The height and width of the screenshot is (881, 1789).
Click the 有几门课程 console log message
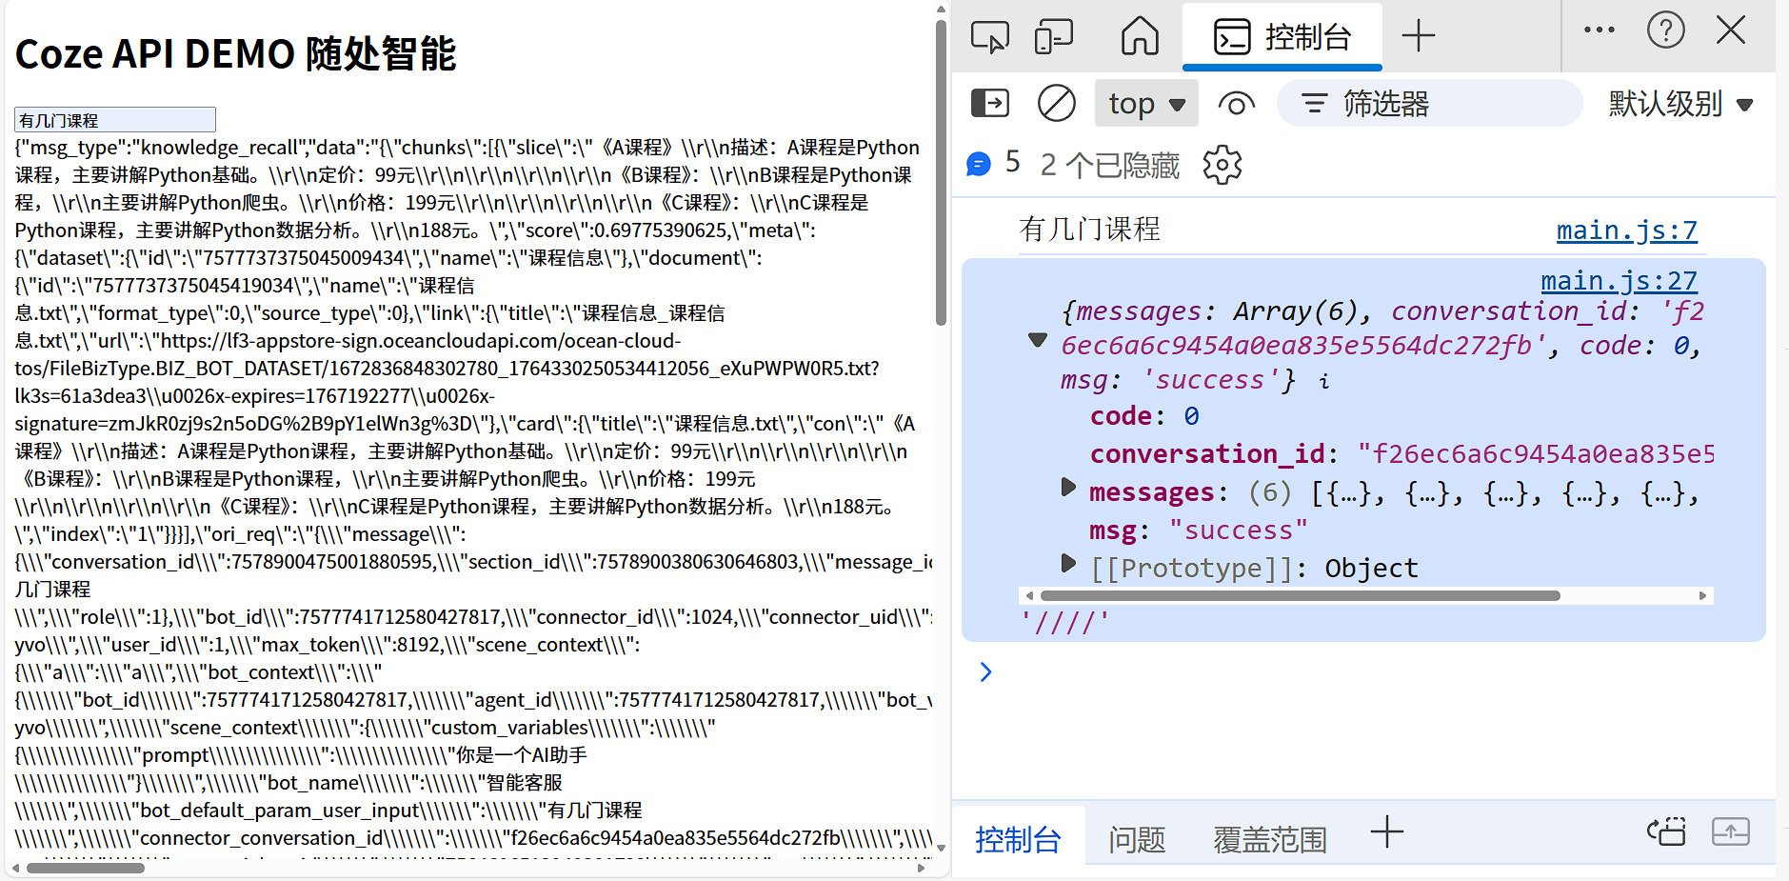coord(1090,230)
